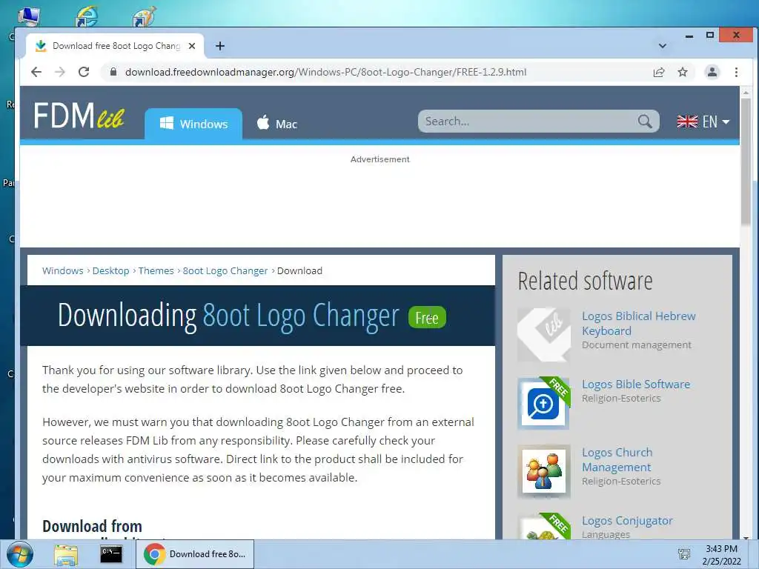Click the system tray network icon
Image resolution: width=759 pixels, height=569 pixels.
683,554
